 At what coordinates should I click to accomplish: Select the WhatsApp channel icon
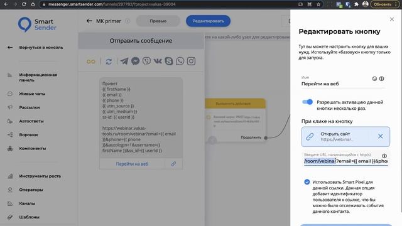[x=180, y=61]
